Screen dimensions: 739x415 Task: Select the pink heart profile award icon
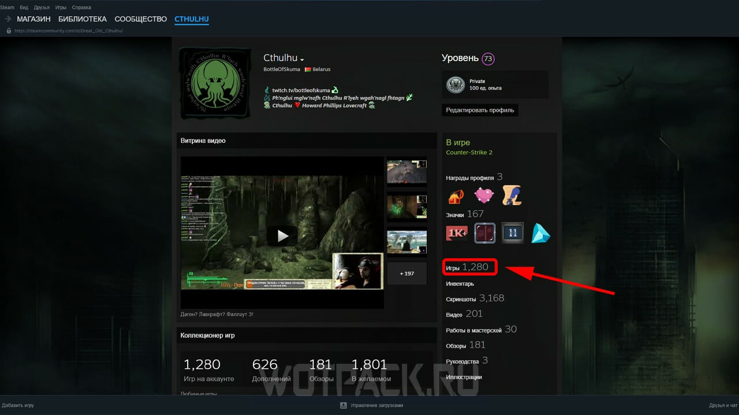pos(484,196)
